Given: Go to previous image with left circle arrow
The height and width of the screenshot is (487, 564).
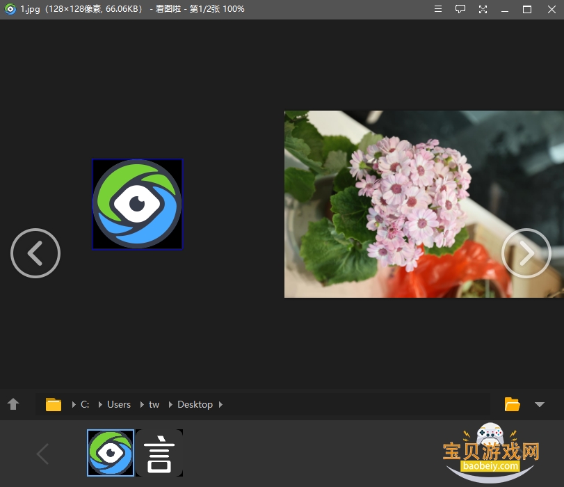Looking at the screenshot, I should point(35,253).
